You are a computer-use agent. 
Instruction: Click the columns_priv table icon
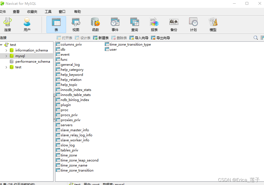click(58, 44)
